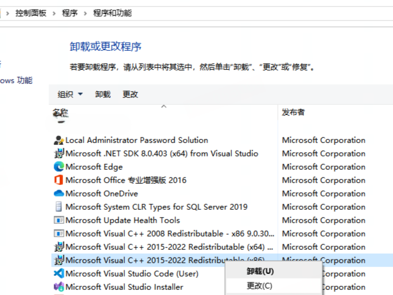Open the 组织 dropdown menu
393x295 pixels.
tap(70, 94)
